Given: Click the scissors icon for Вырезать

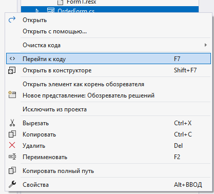Looking at the screenshot, I should tap(12, 123).
